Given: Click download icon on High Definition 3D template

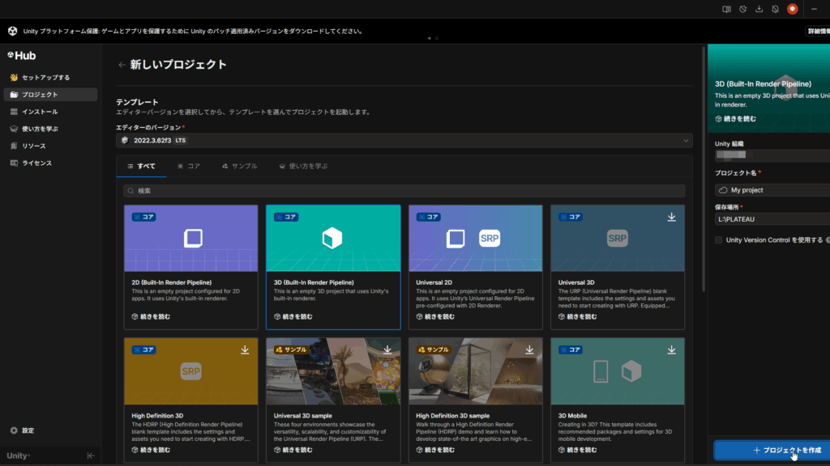Looking at the screenshot, I should coord(245,349).
